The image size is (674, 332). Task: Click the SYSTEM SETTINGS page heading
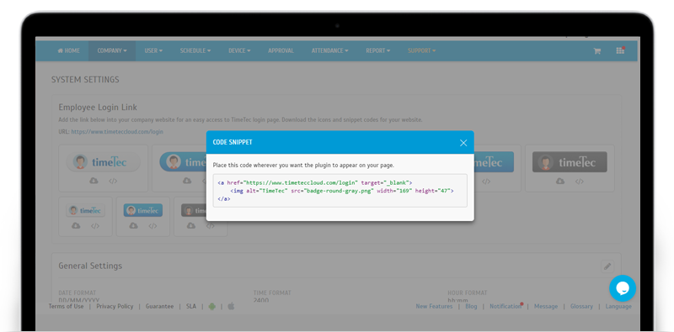tap(85, 80)
